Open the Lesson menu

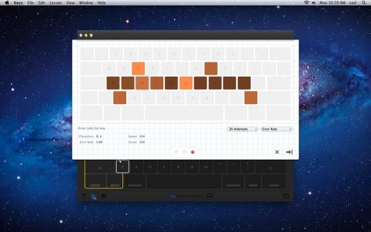(x=56, y=3)
